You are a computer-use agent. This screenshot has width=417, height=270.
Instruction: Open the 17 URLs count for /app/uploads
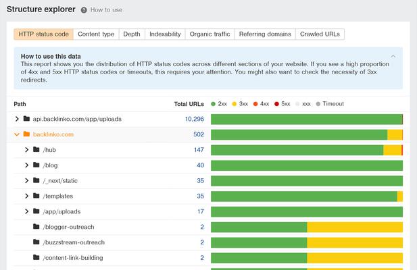pyautogui.click(x=201, y=211)
